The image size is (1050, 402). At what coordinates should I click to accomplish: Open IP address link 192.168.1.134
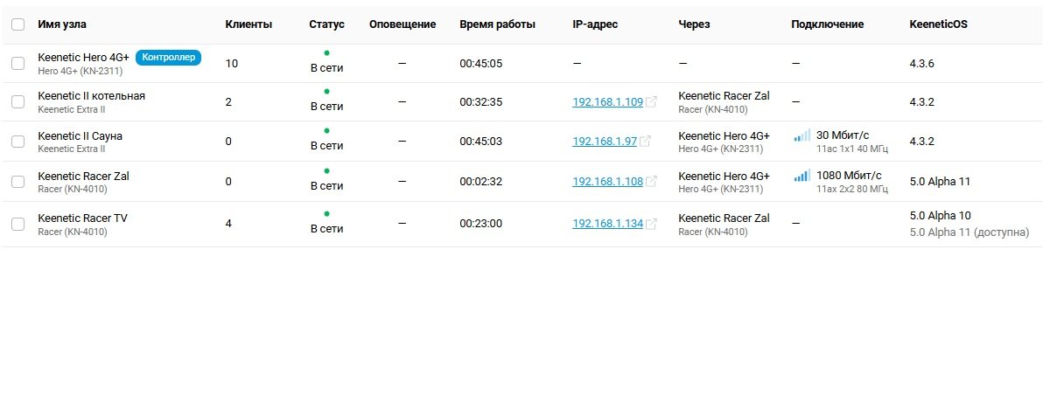coord(608,224)
